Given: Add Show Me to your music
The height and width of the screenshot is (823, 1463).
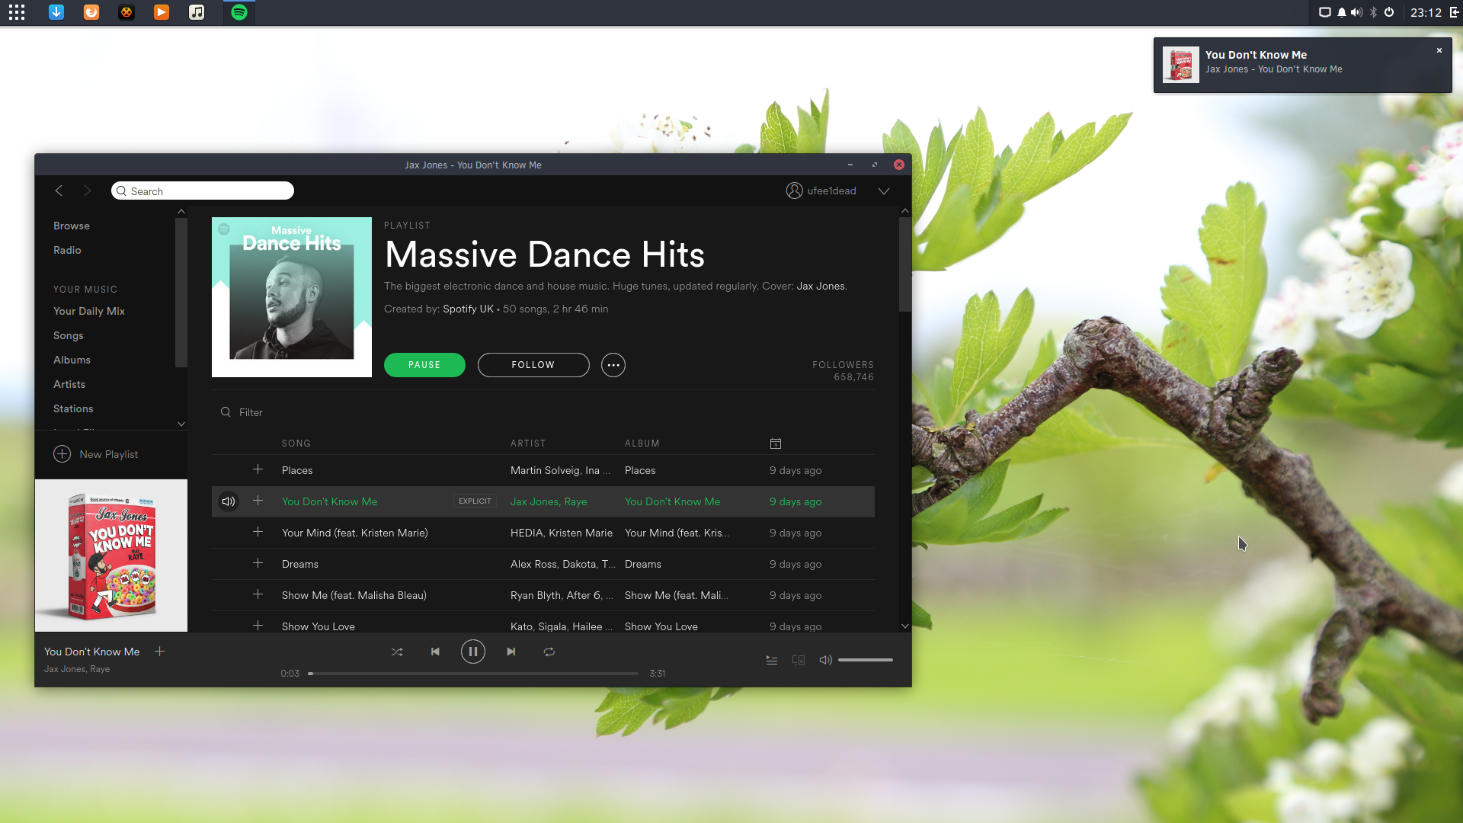Looking at the screenshot, I should (x=258, y=594).
